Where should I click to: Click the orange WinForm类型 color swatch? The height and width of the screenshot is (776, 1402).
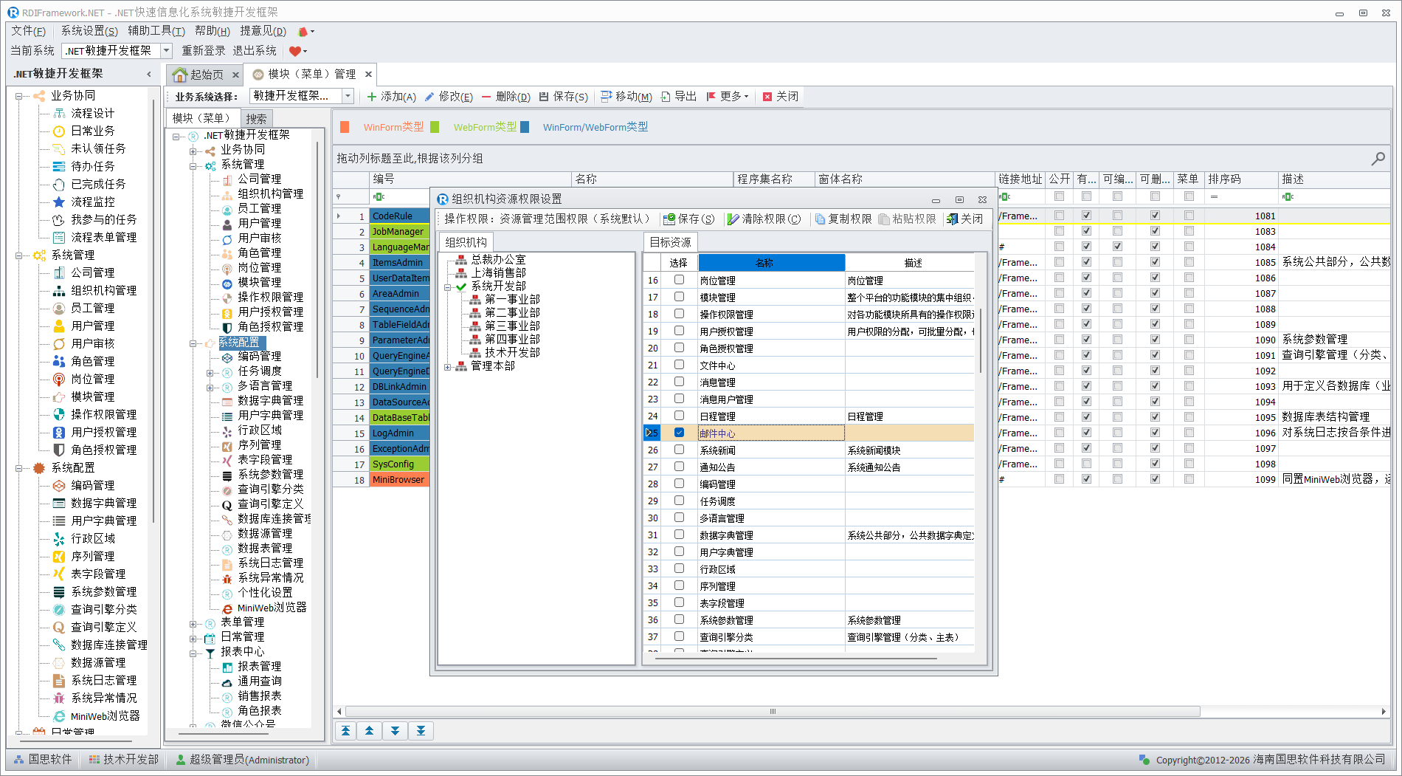(x=345, y=127)
